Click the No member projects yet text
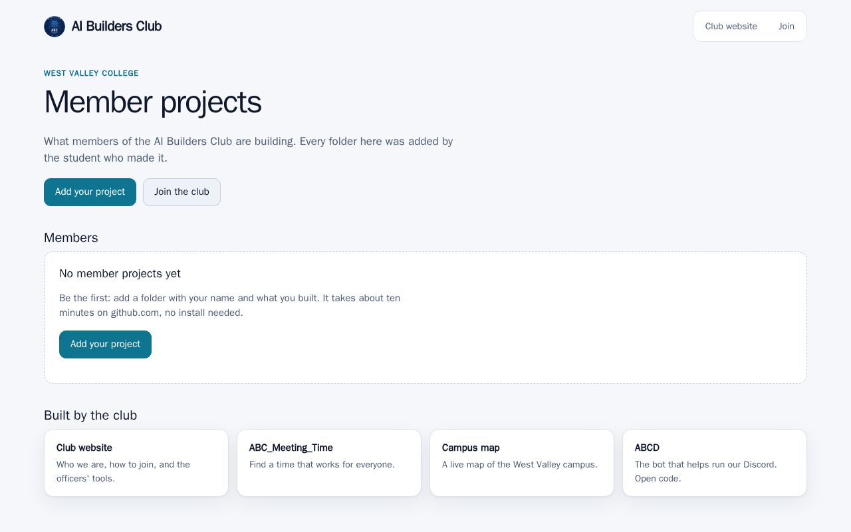Screen dimensions: 851x532 (x=120, y=273)
